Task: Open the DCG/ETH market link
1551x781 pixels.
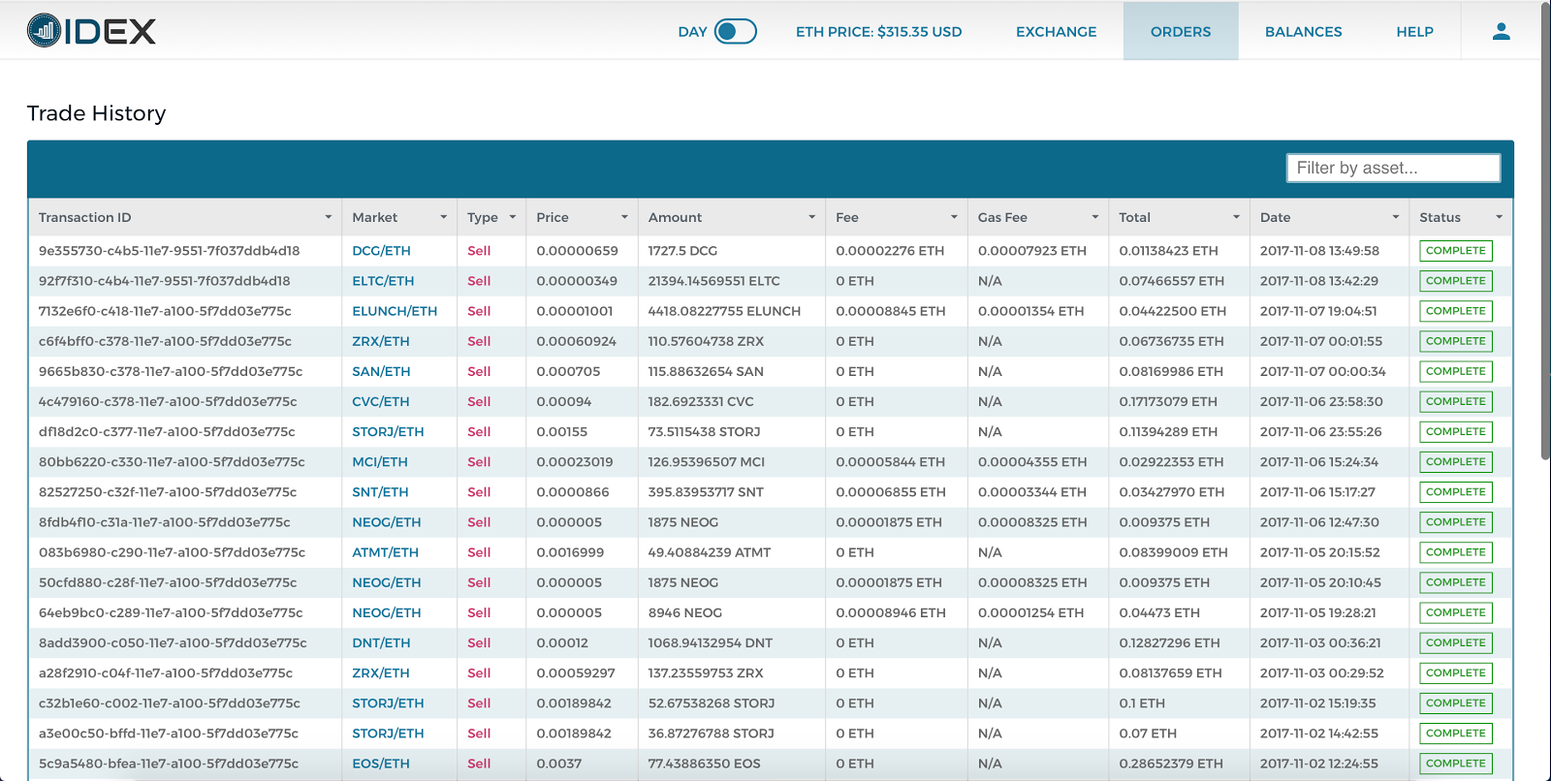Action: point(381,251)
